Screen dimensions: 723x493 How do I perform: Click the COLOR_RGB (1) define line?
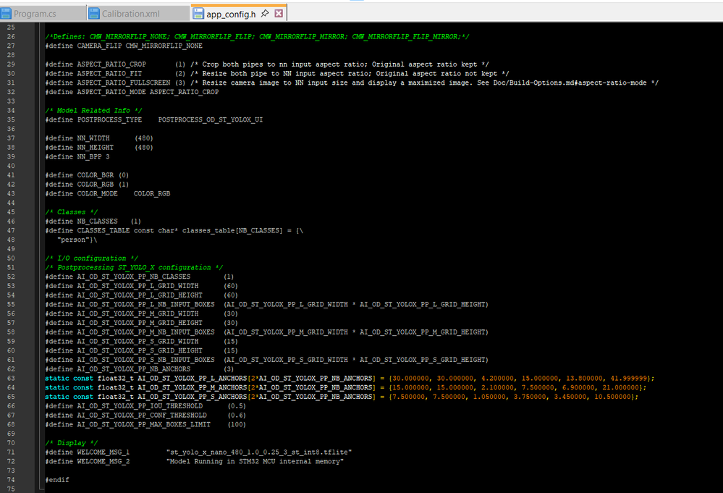pyautogui.click(x=87, y=184)
